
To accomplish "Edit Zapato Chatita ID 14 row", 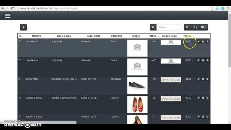I will (199, 117).
